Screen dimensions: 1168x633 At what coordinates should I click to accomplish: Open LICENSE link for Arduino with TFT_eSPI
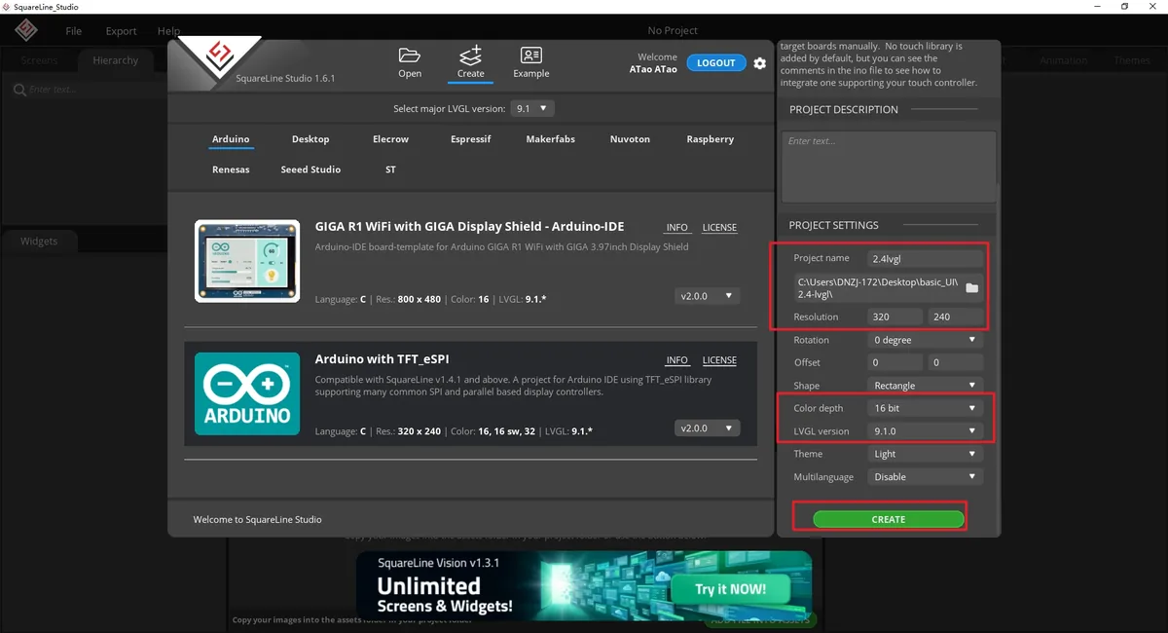[719, 360]
